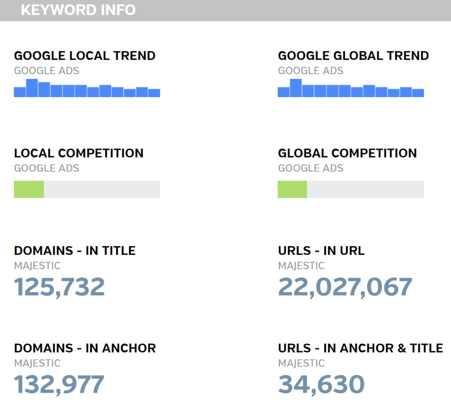Click the Local Competition heading

(79, 153)
